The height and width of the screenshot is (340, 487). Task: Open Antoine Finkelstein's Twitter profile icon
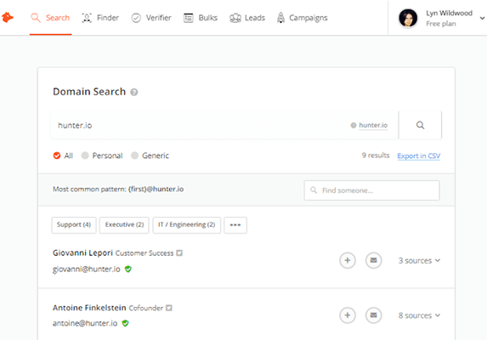168,308
